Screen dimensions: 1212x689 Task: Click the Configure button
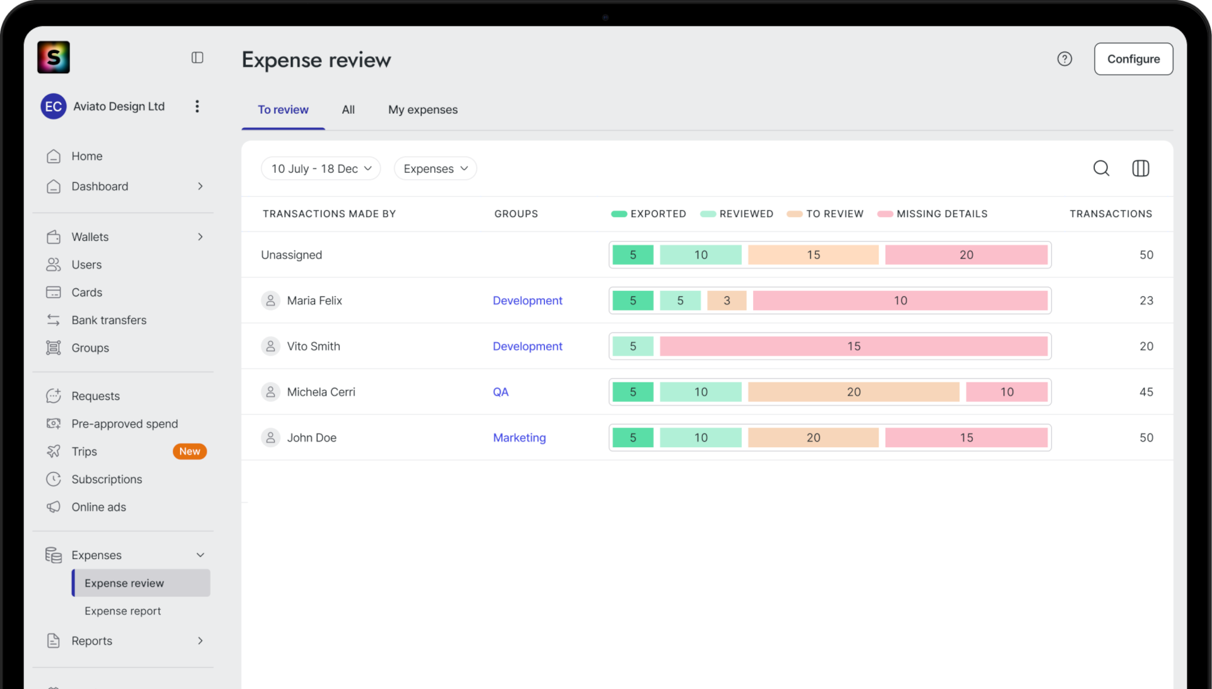click(1133, 59)
